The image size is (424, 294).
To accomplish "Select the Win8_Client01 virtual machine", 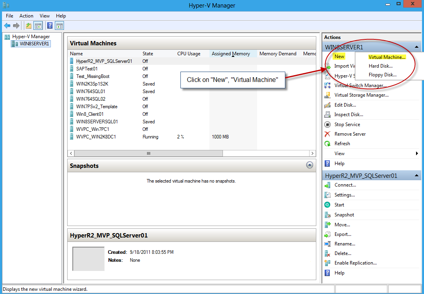I will tap(90, 114).
